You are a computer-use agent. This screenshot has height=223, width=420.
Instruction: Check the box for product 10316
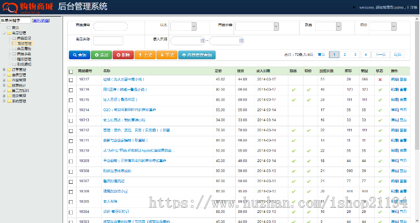(71, 90)
